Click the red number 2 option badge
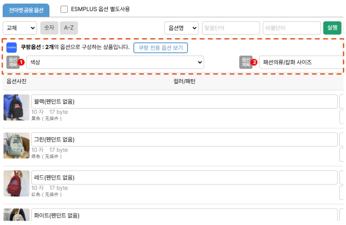Screen dimensions: 346x225 254,62
